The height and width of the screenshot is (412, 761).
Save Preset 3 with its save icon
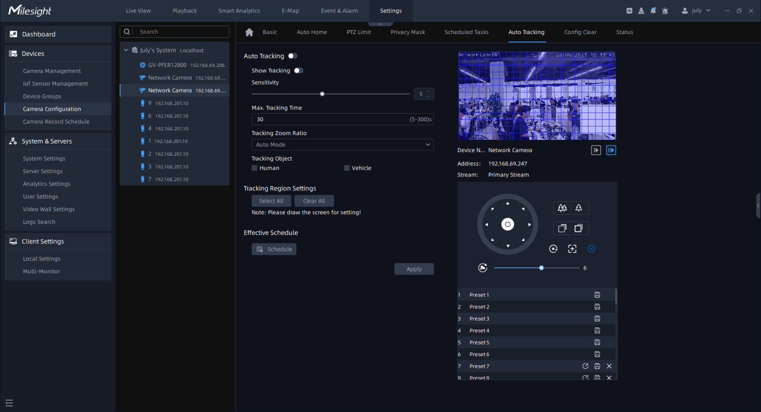tap(597, 319)
